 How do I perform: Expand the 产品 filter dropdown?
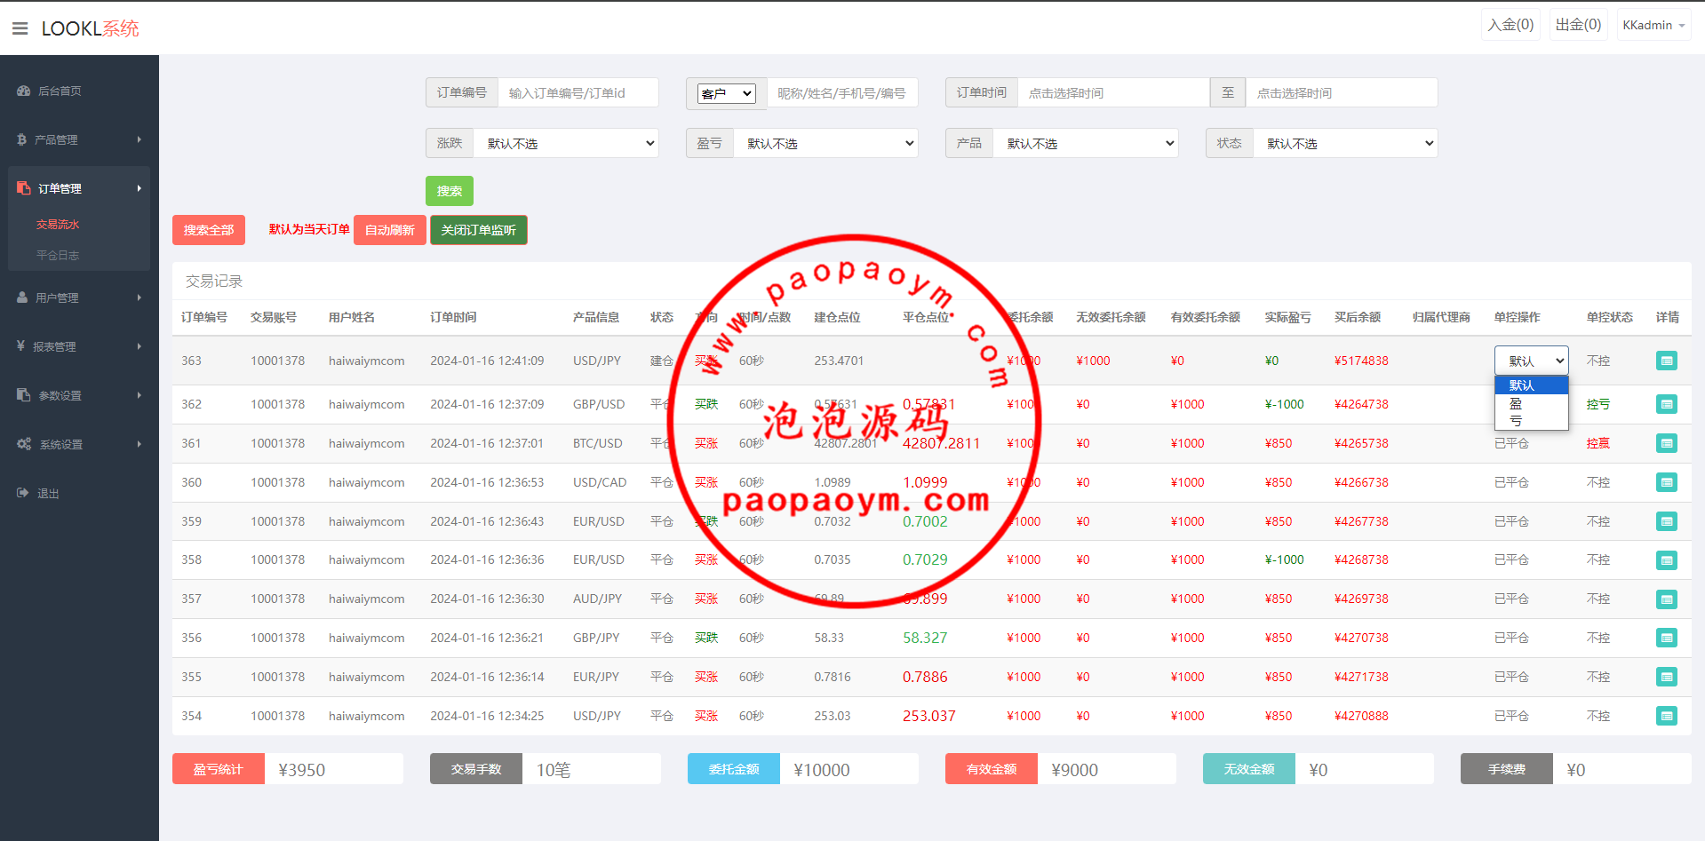click(x=1086, y=143)
